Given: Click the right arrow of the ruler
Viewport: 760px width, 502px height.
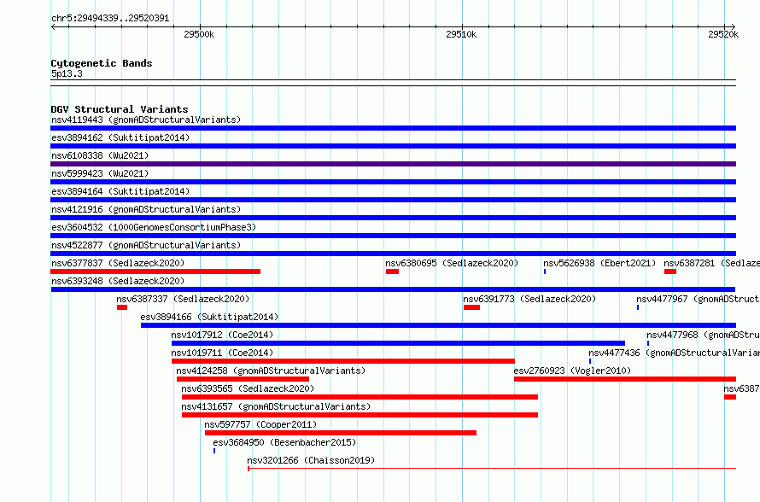Looking at the screenshot, I should pos(734,27).
